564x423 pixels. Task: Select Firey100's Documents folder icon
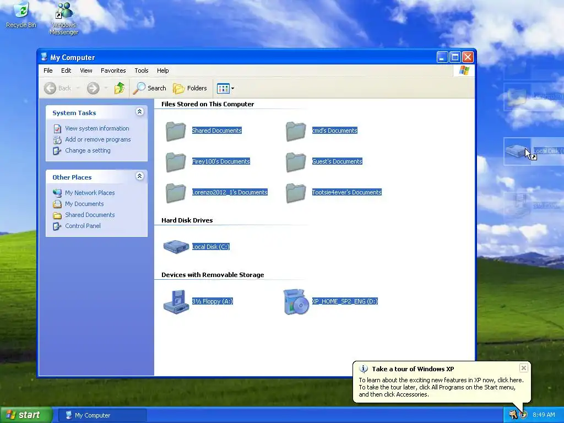click(x=176, y=162)
